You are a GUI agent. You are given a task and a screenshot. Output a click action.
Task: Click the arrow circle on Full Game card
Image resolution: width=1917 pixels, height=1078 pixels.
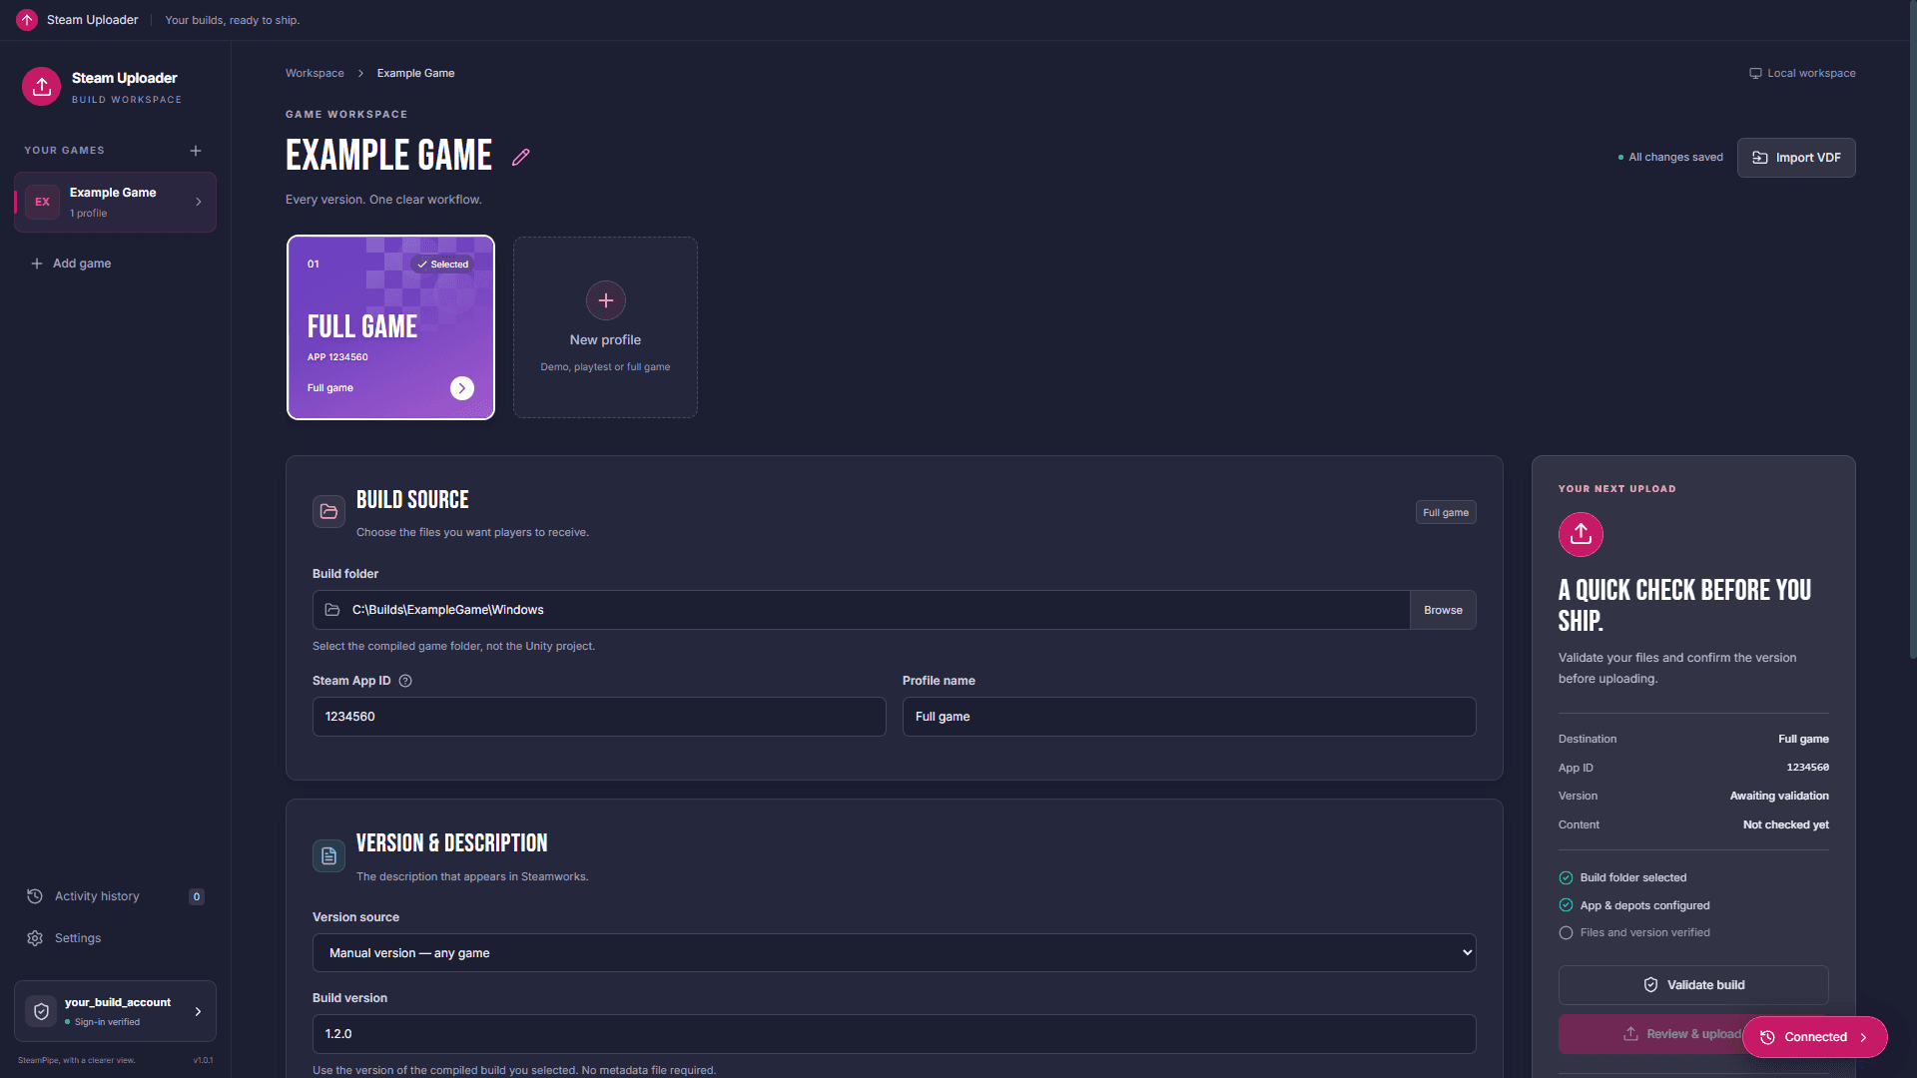click(462, 388)
